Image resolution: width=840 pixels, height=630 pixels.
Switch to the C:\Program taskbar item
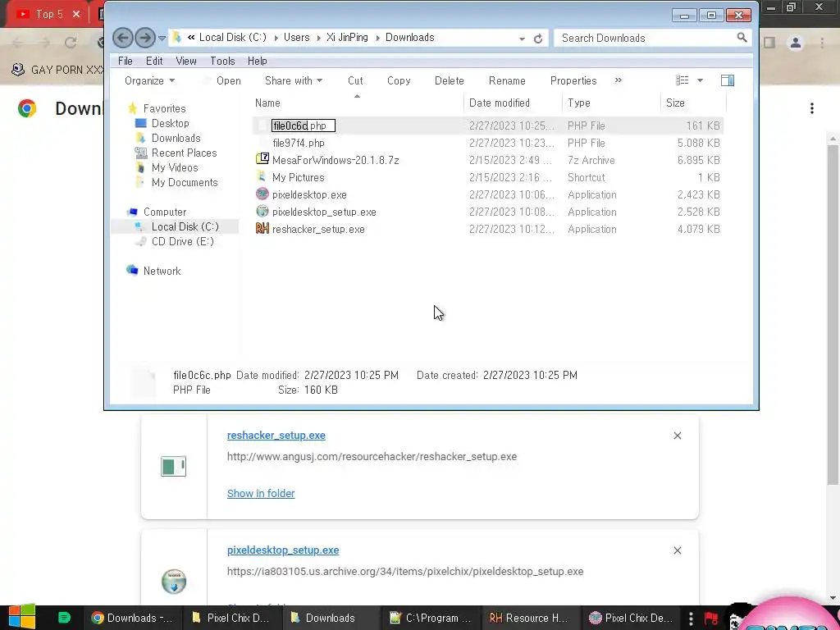[431, 618]
